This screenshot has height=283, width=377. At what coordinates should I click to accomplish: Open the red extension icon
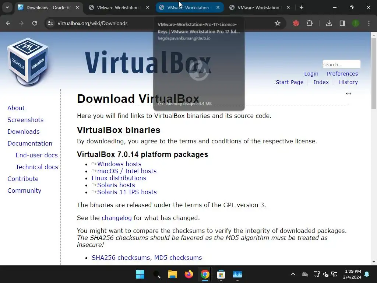click(x=296, y=23)
